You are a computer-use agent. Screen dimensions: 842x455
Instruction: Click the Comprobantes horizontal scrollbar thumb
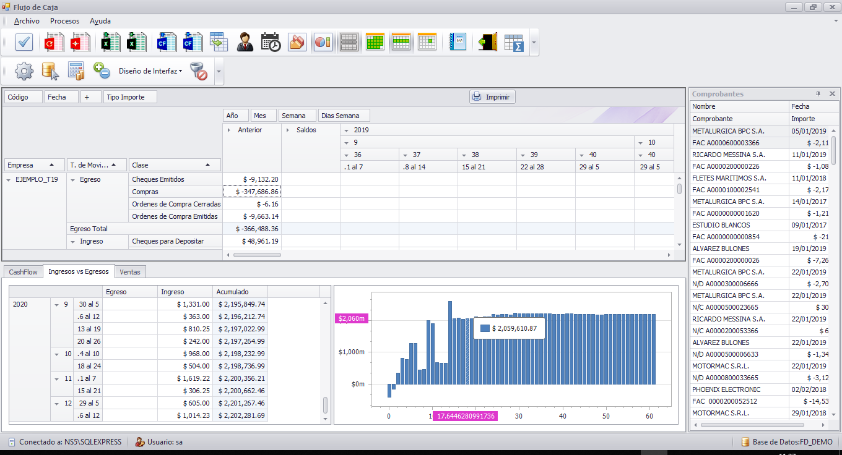[751, 425]
